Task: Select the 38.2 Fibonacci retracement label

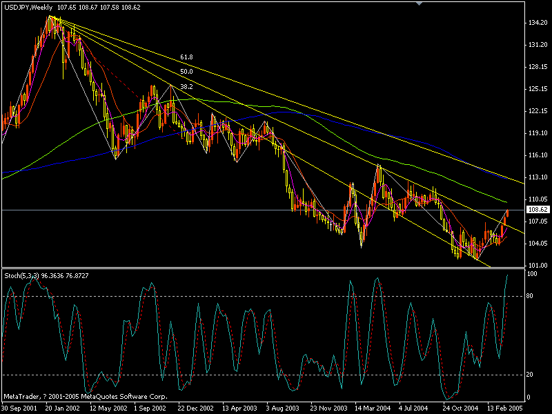Action: [185, 87]
